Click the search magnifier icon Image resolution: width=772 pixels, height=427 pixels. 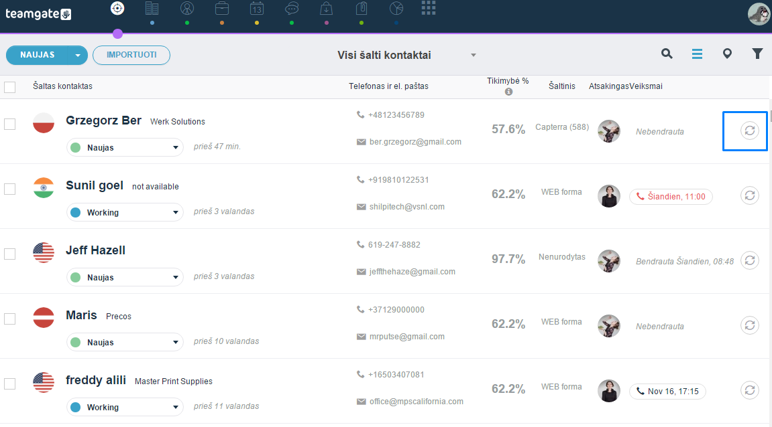click(667, 54)
